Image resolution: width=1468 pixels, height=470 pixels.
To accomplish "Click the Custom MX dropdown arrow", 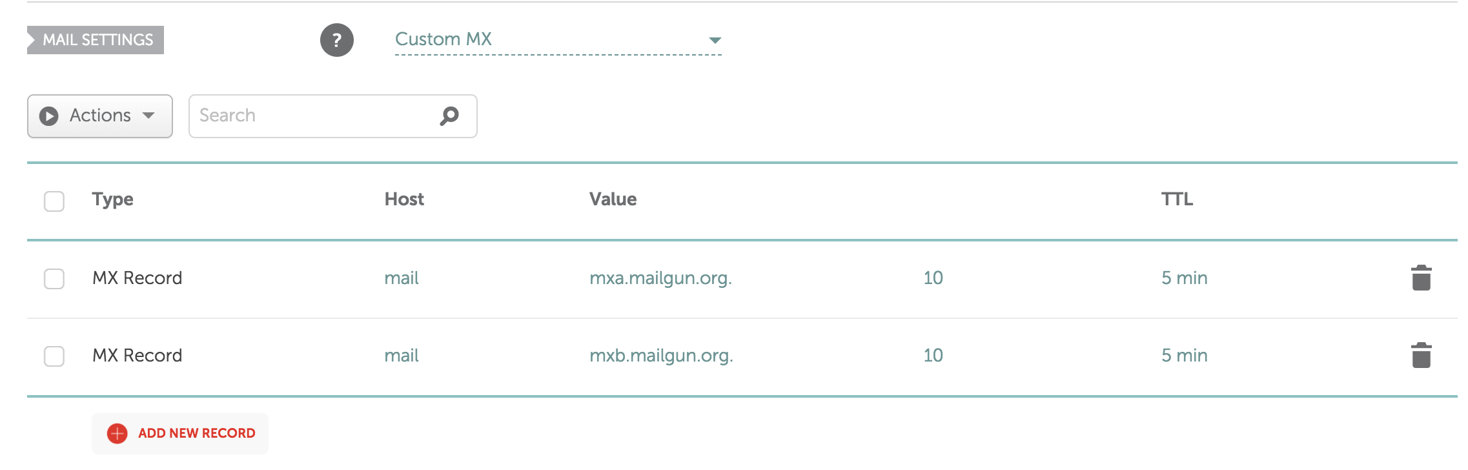I will point(715,40).
